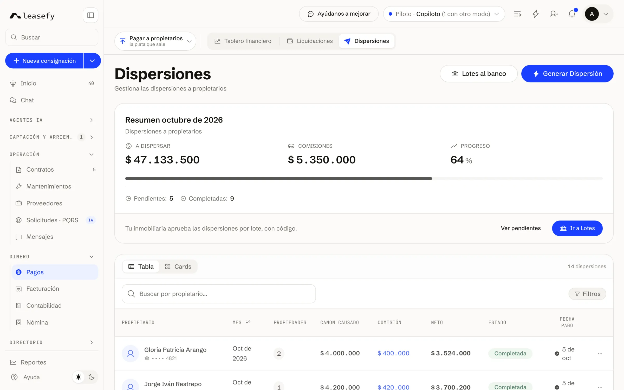This screenshot has height=390, width=624.
Task: Open Nómina in the sidebar
Action: pos(55,323)
